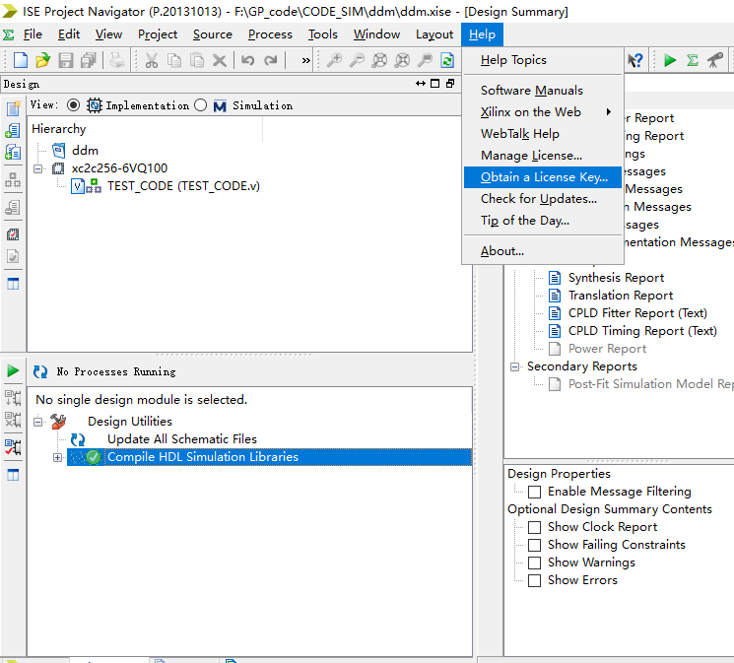Expand Compile HDL Simulation Libraries node
The width and height of the screenshot is (734, 663).
[57, 457]
